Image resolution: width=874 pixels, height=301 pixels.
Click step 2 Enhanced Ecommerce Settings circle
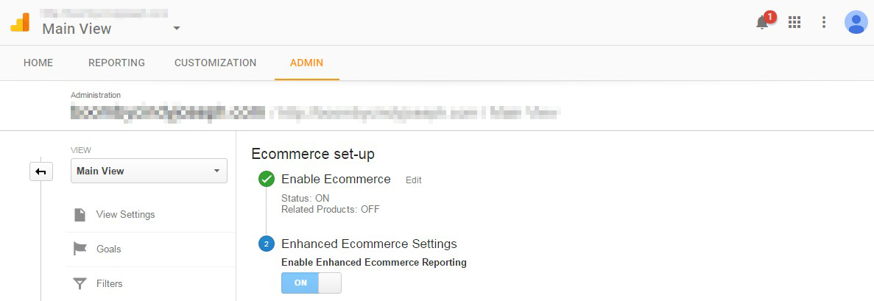point(267,244)
